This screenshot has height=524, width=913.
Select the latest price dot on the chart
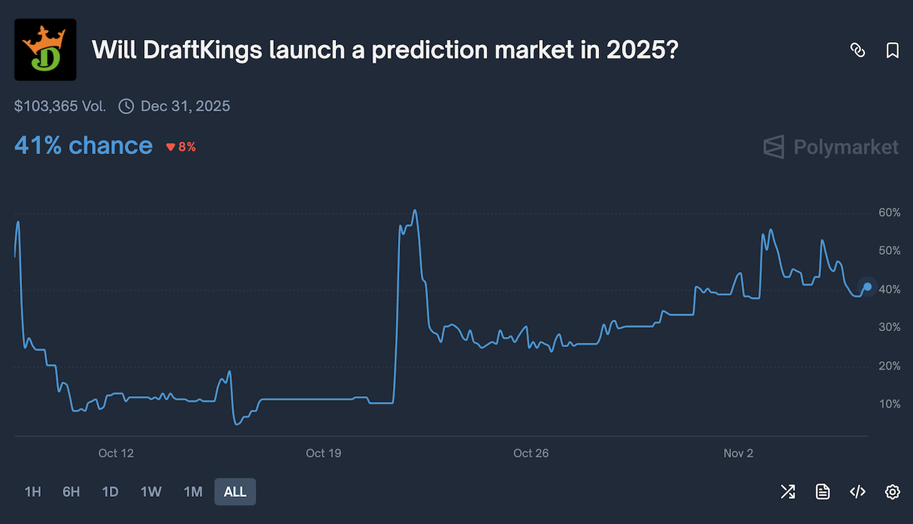pyautogui.click(x=866, y=287)
